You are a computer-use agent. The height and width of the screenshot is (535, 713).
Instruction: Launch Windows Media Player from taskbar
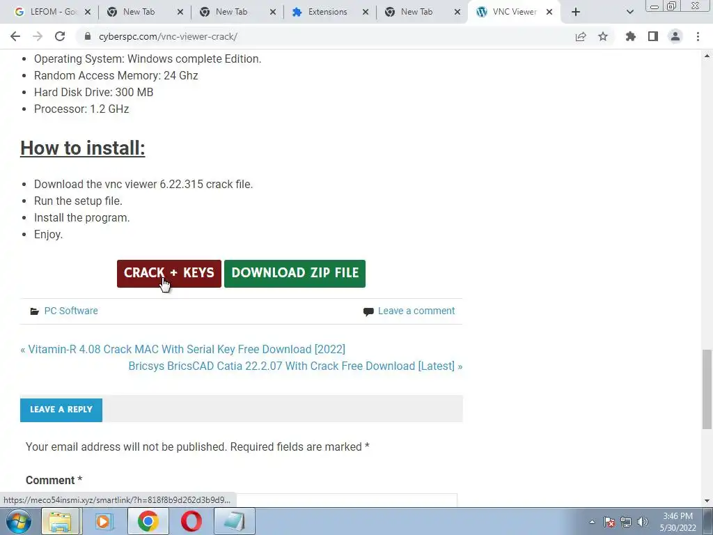click(x=104, y=521)
